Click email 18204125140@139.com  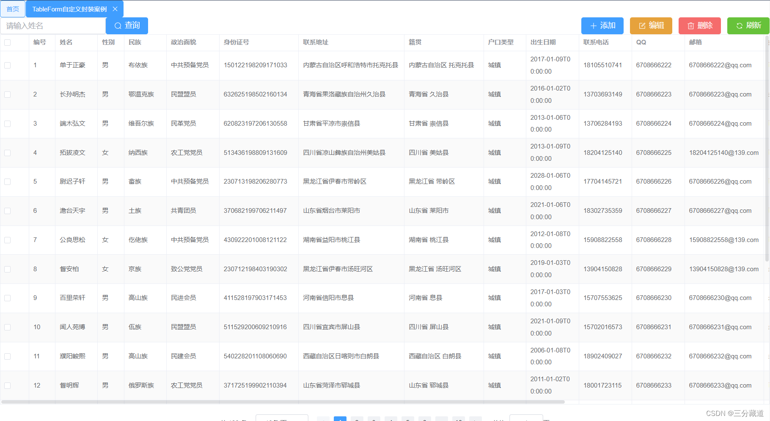pos(724,153)
